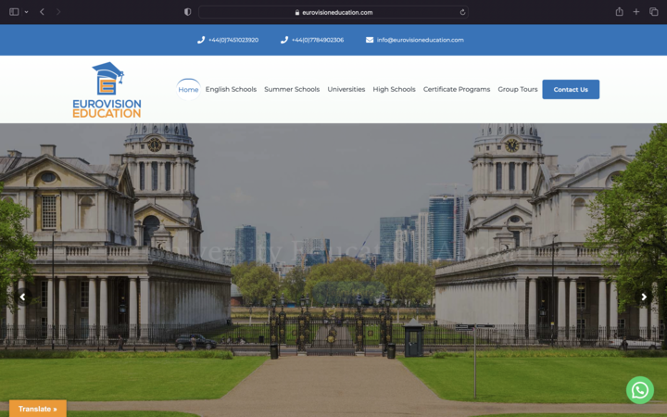
Task: Go back with the browser back arrow
Action: 42,12
